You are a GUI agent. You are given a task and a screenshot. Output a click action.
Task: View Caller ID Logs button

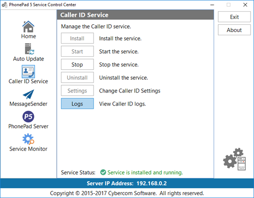[77, 104]
